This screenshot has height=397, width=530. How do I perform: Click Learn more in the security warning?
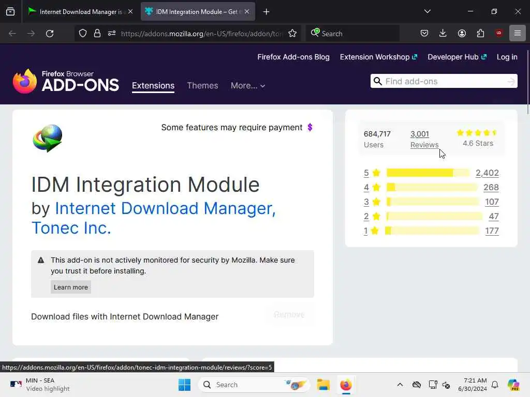(70, 287)
